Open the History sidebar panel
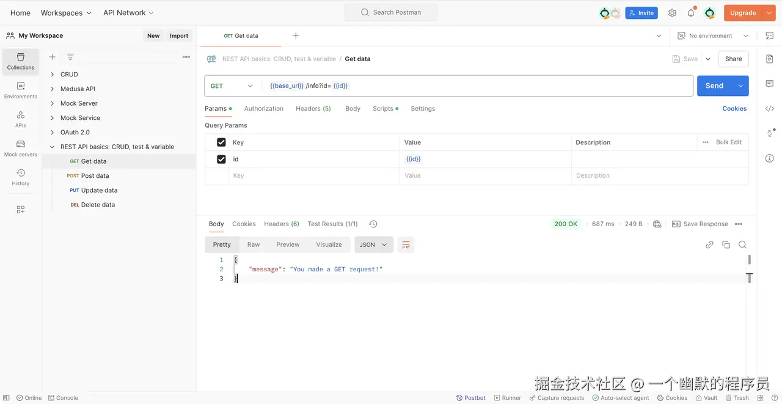The image size is (782, 404). (21, 177)
